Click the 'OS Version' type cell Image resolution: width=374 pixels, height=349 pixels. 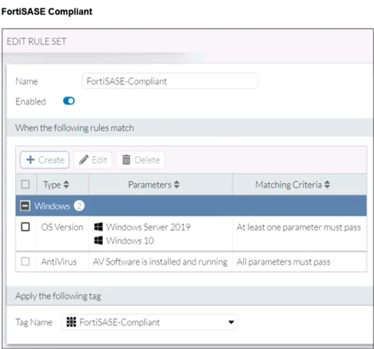coord(62,227)
